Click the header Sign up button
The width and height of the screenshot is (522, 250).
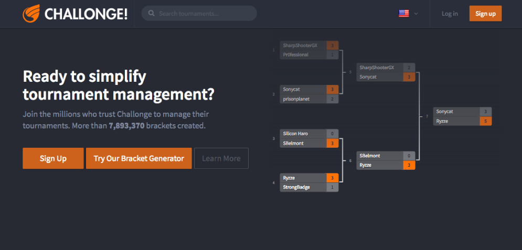485,14
